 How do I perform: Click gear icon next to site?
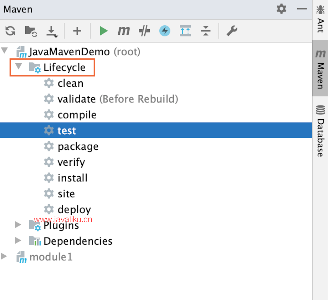click(49, 194)
